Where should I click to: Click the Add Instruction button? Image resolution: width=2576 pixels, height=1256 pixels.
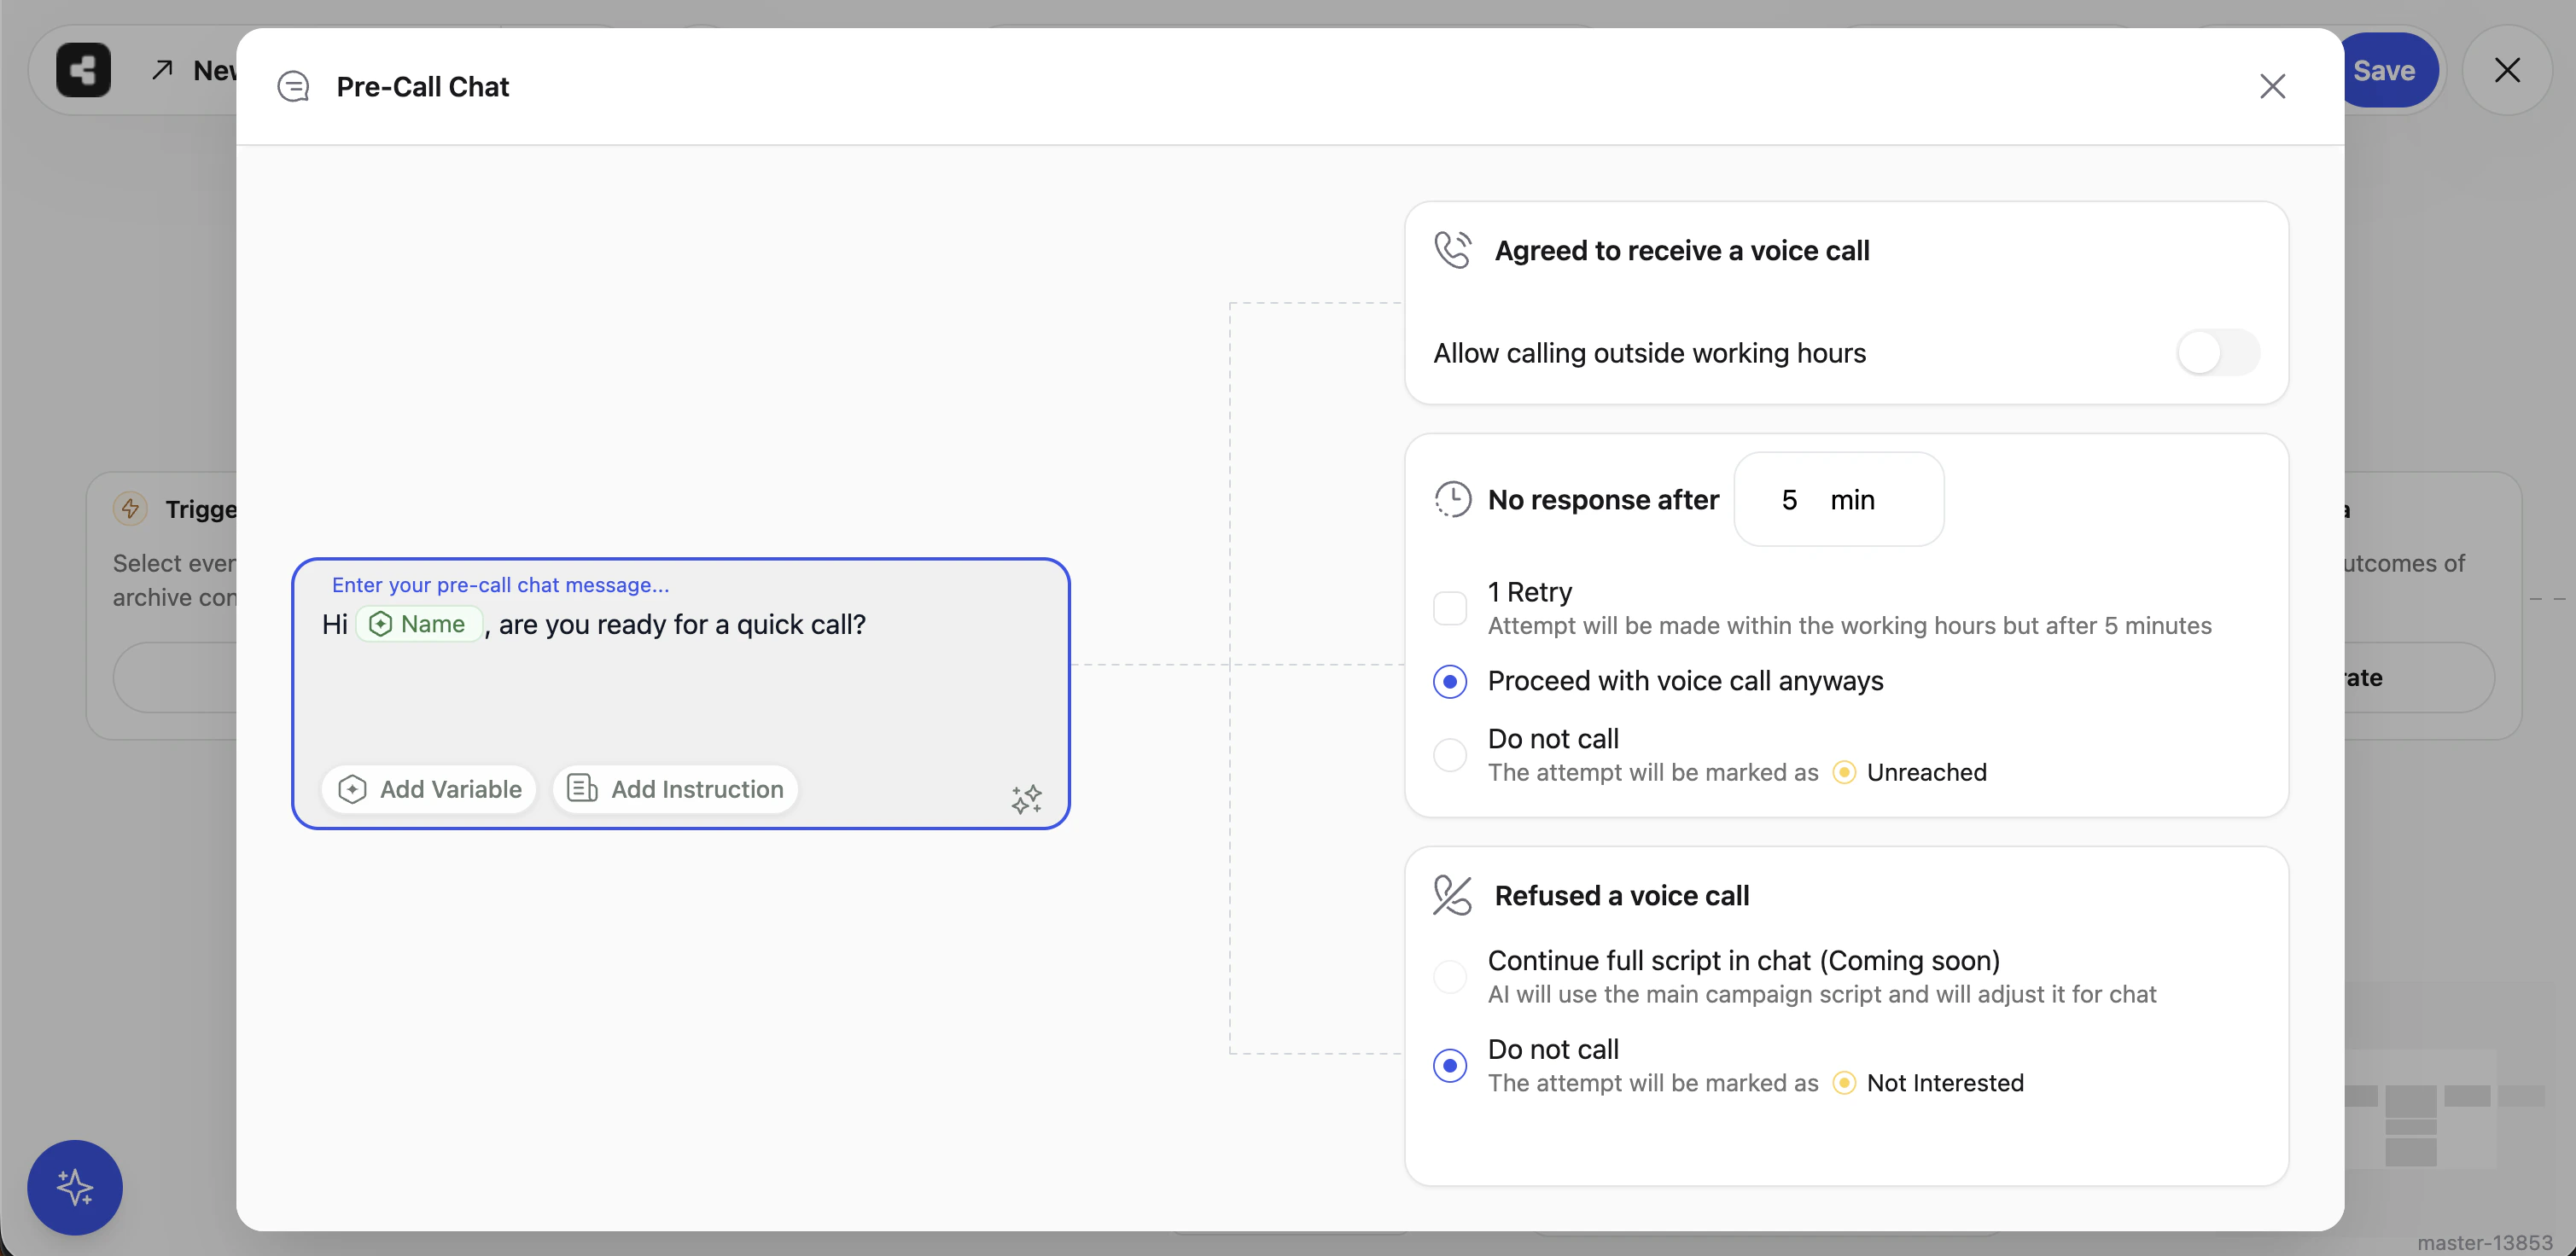[x=675, y=789]
